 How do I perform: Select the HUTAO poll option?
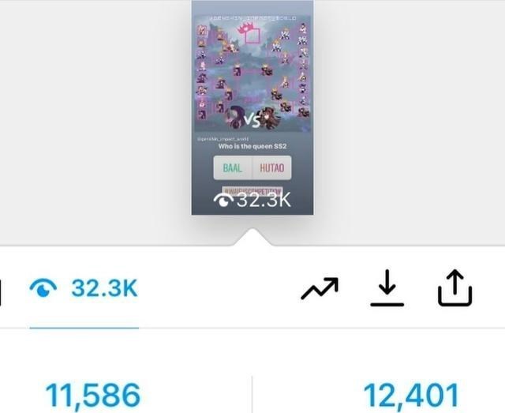[x=272, y=167]
